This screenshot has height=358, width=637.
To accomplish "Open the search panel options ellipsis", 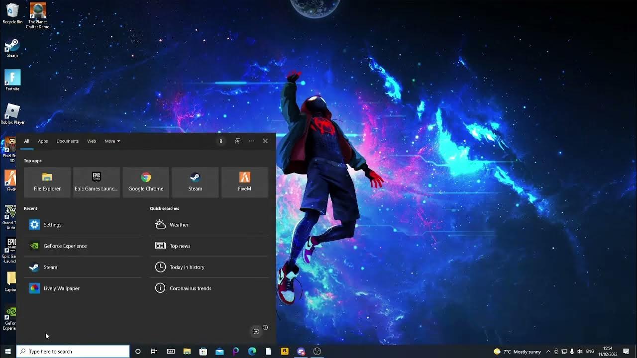I will [251, 141].
